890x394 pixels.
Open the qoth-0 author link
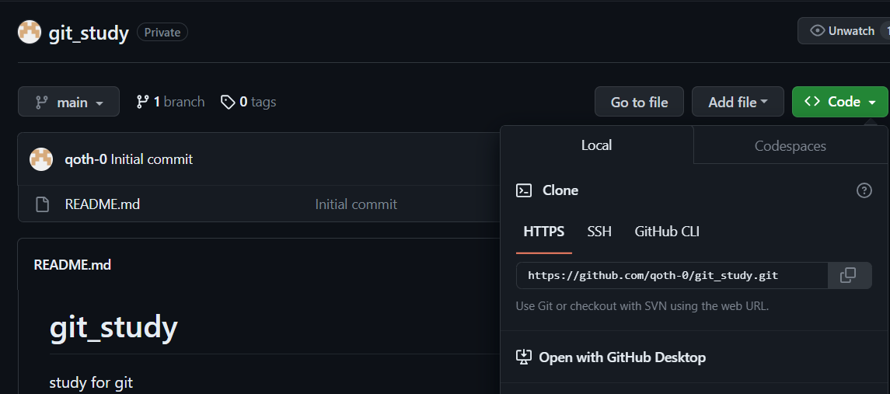tap(86, 159)
